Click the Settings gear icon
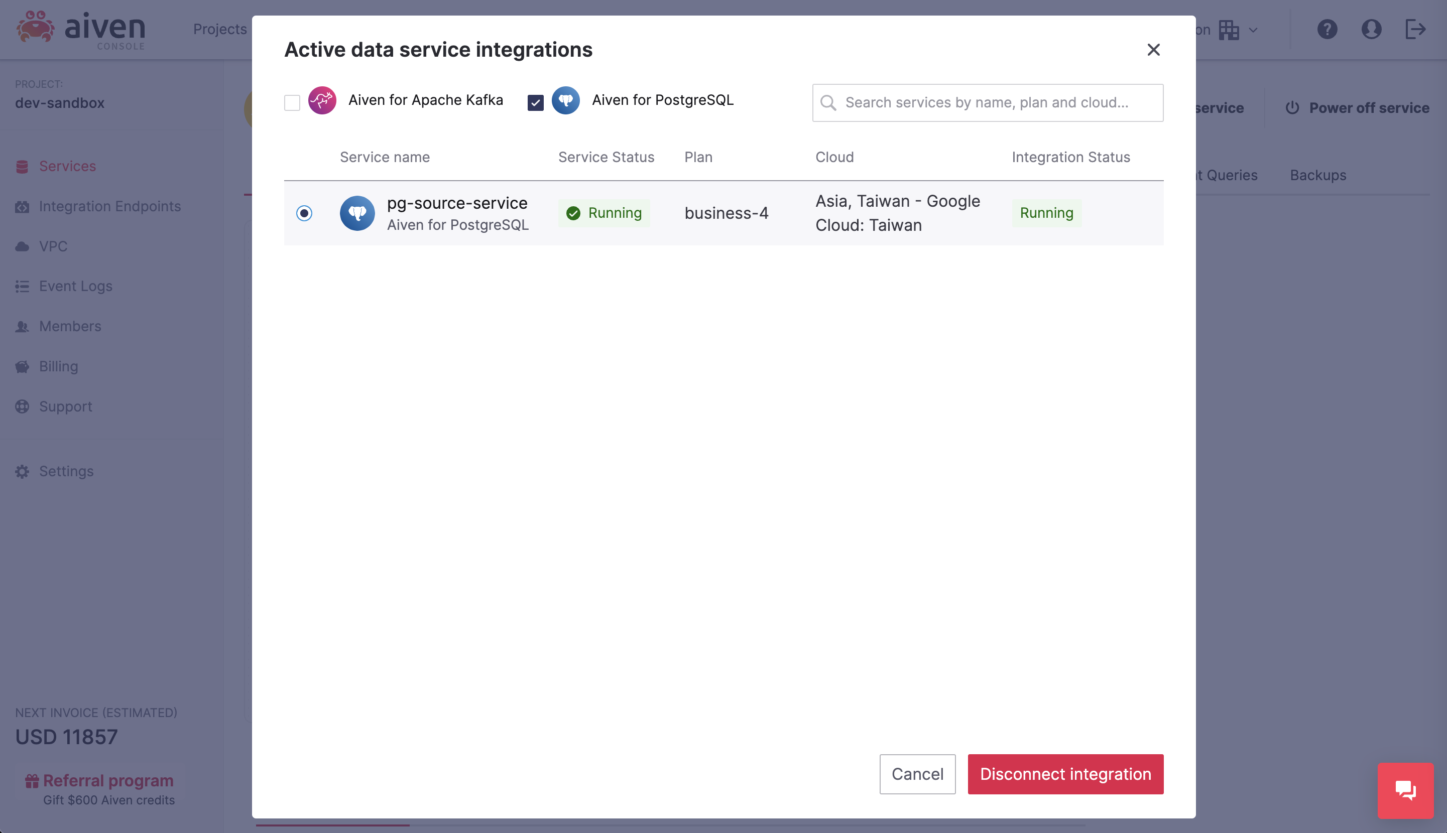The image size is (1447, 833). click(x=22, y=471)
